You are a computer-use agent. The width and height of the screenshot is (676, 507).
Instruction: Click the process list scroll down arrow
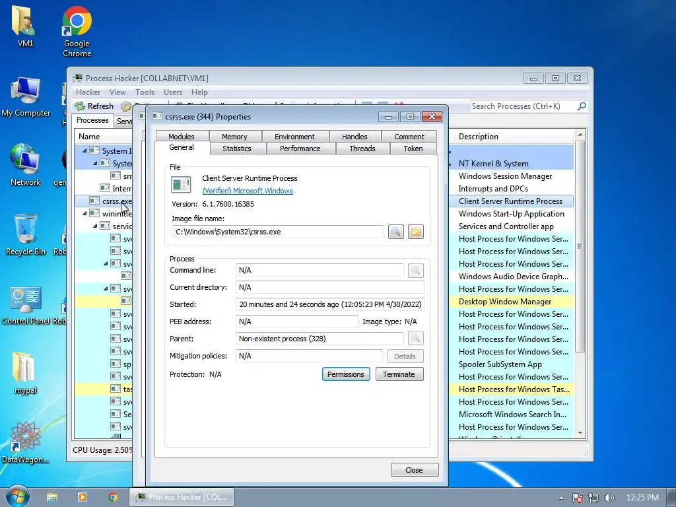580,433
